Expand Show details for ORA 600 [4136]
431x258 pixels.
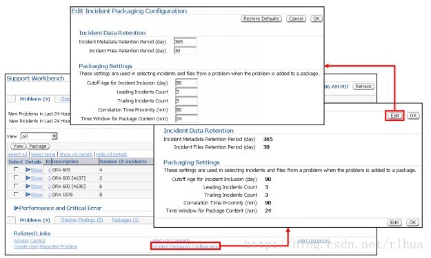click(34, 186)
